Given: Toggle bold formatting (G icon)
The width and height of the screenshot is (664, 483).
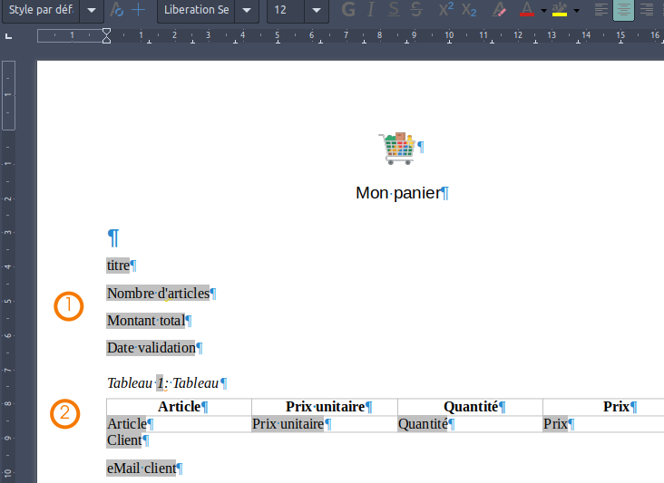Looking at the screenshot, I should pos(348,9).
